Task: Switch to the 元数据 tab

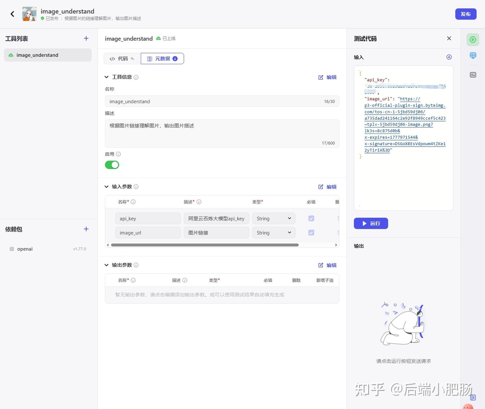Action: 162,59
